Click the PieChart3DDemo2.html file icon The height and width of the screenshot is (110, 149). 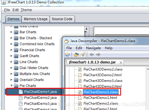pyautogui.click(x=80, y=75)
